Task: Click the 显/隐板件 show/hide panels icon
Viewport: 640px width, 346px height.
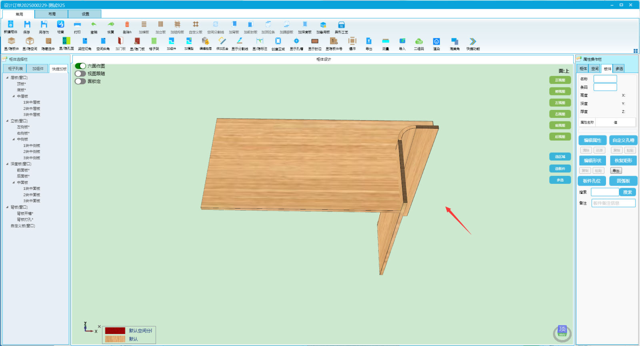Action: pos(12,41)
